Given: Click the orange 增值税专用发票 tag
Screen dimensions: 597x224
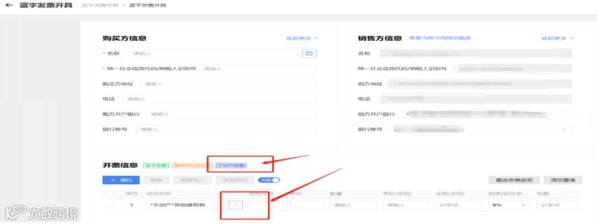Looking at the screenshot, I should [192, 166].
